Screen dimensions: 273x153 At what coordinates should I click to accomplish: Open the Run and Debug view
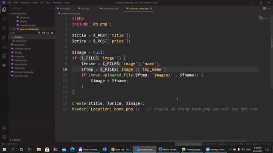[4, 37]
